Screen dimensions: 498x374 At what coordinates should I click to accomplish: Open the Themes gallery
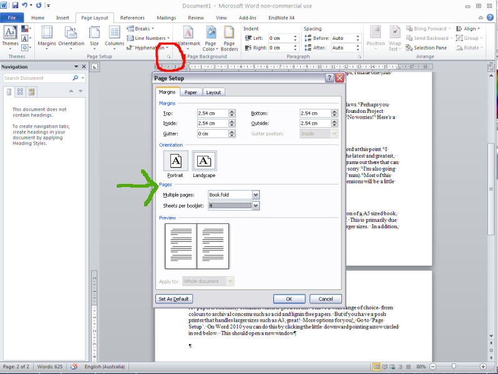[x=10, y=37]
